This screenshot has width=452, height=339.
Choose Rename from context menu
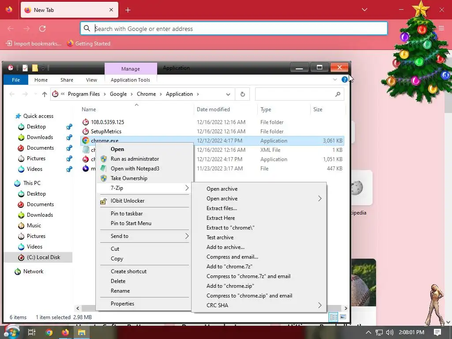click(x=120, y=291)
